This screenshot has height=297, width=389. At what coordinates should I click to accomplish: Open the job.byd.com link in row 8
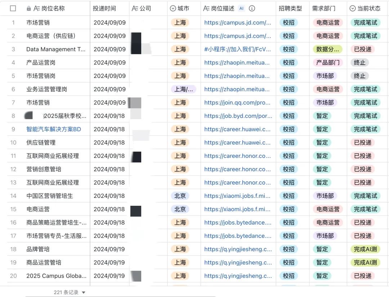(237, 116)
